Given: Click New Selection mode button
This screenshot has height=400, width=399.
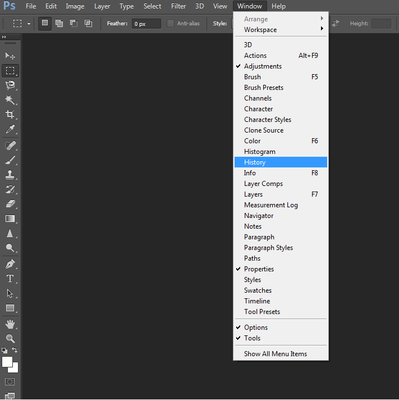Looking at the screenshot, I should point(45,24).
